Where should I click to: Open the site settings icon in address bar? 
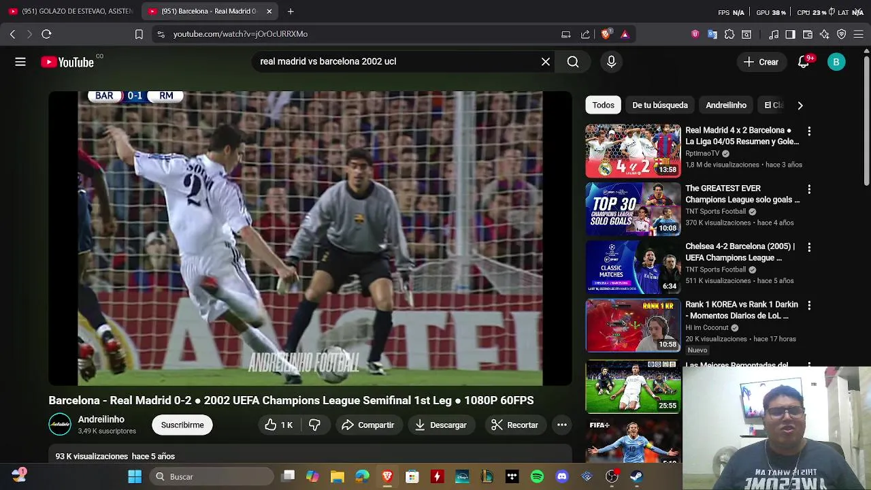tap(161, 34)
